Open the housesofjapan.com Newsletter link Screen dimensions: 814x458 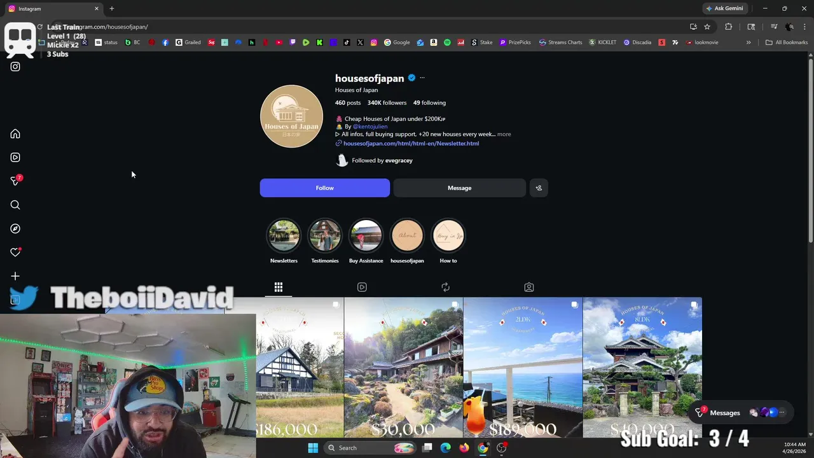[411, 143]
